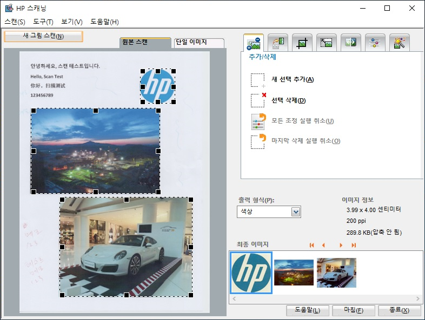Open the 도움말(H) menu
Image resolution: width=425 pixels, height=320 pixels.
[104, 22]
